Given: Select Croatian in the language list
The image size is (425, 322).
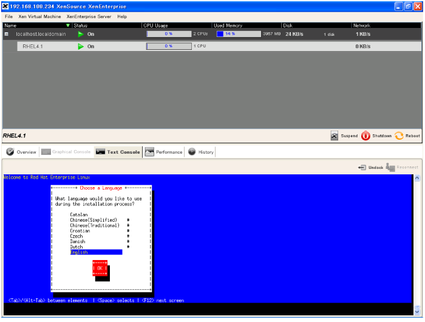Looking at the screenshot, I should 80,231.
